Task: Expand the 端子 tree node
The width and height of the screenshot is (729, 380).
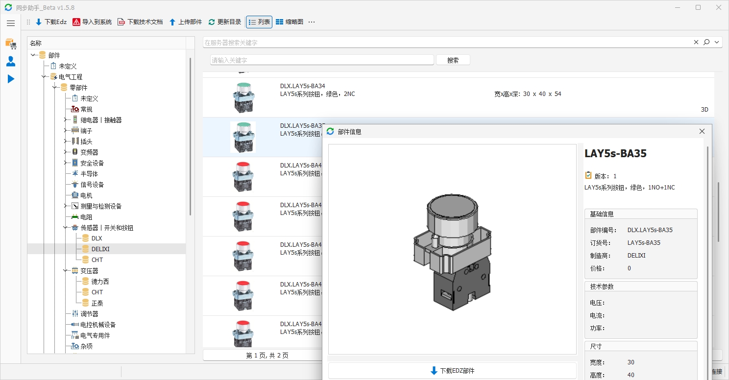Action: (66, 131)
